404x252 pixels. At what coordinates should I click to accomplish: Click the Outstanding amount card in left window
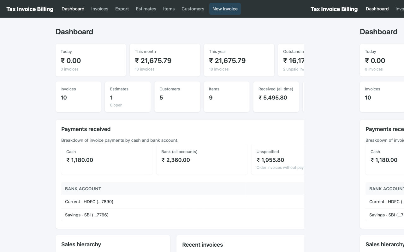click(x=291, y=60)
